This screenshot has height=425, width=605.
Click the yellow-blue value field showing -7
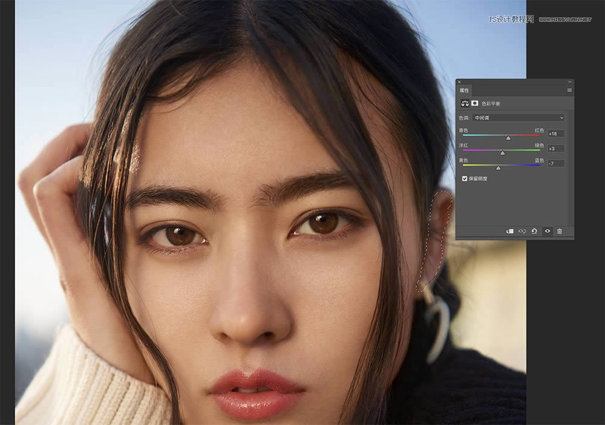pos(556,163)
